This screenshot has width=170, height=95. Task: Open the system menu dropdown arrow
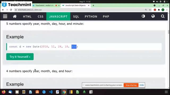tap(167, 2)
